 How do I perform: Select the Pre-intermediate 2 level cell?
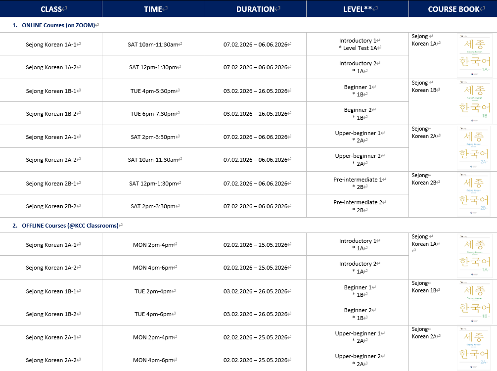click(x=358, y=206)
